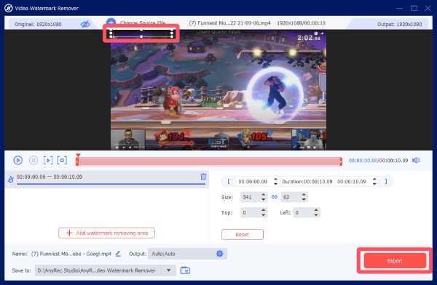Toggle the original preview eye icon

[x=85, y=24]
